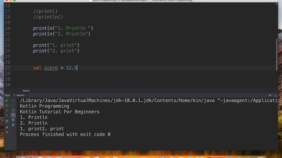Click the Restore Layout icon in Run panel
This screenshot has width=282, height=158.
(x=7, y=121)
